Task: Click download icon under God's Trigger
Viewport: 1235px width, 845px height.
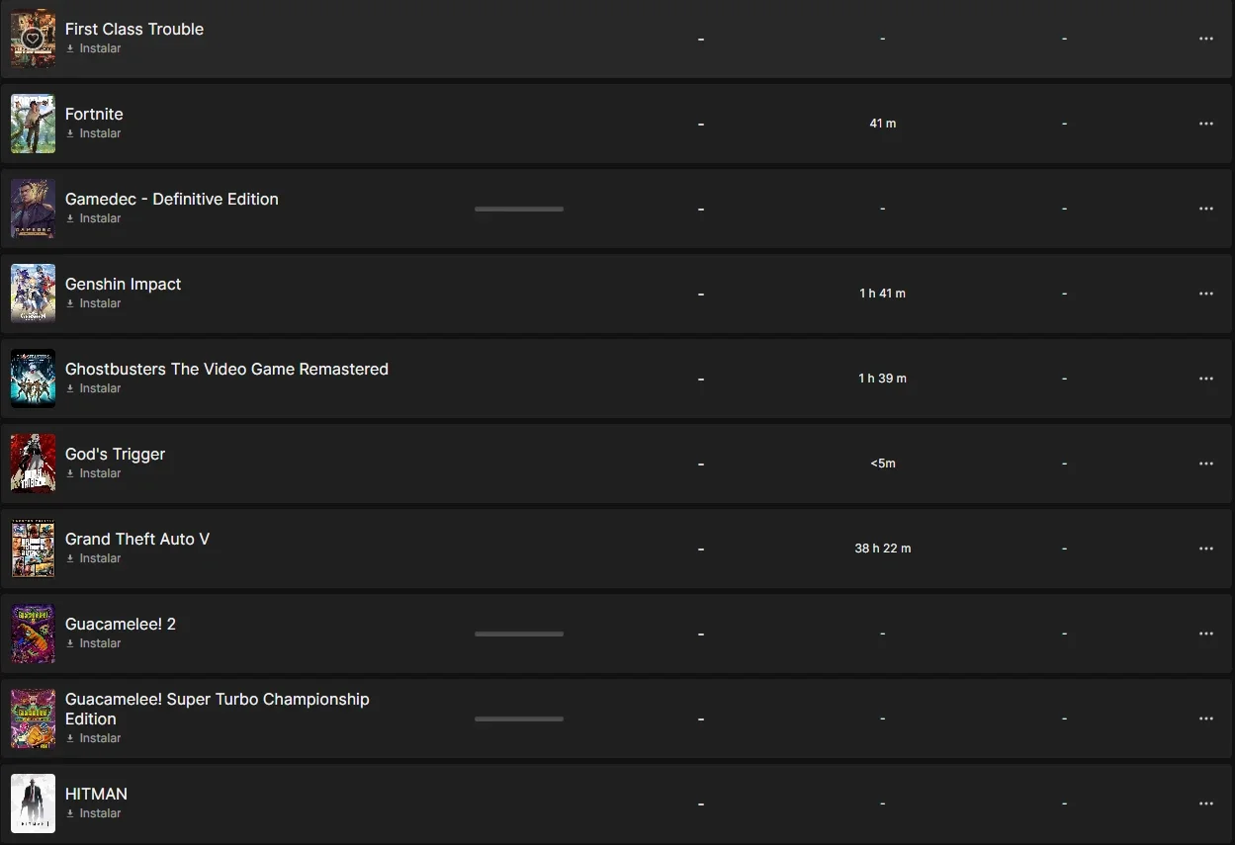Action: click(70, 473)
